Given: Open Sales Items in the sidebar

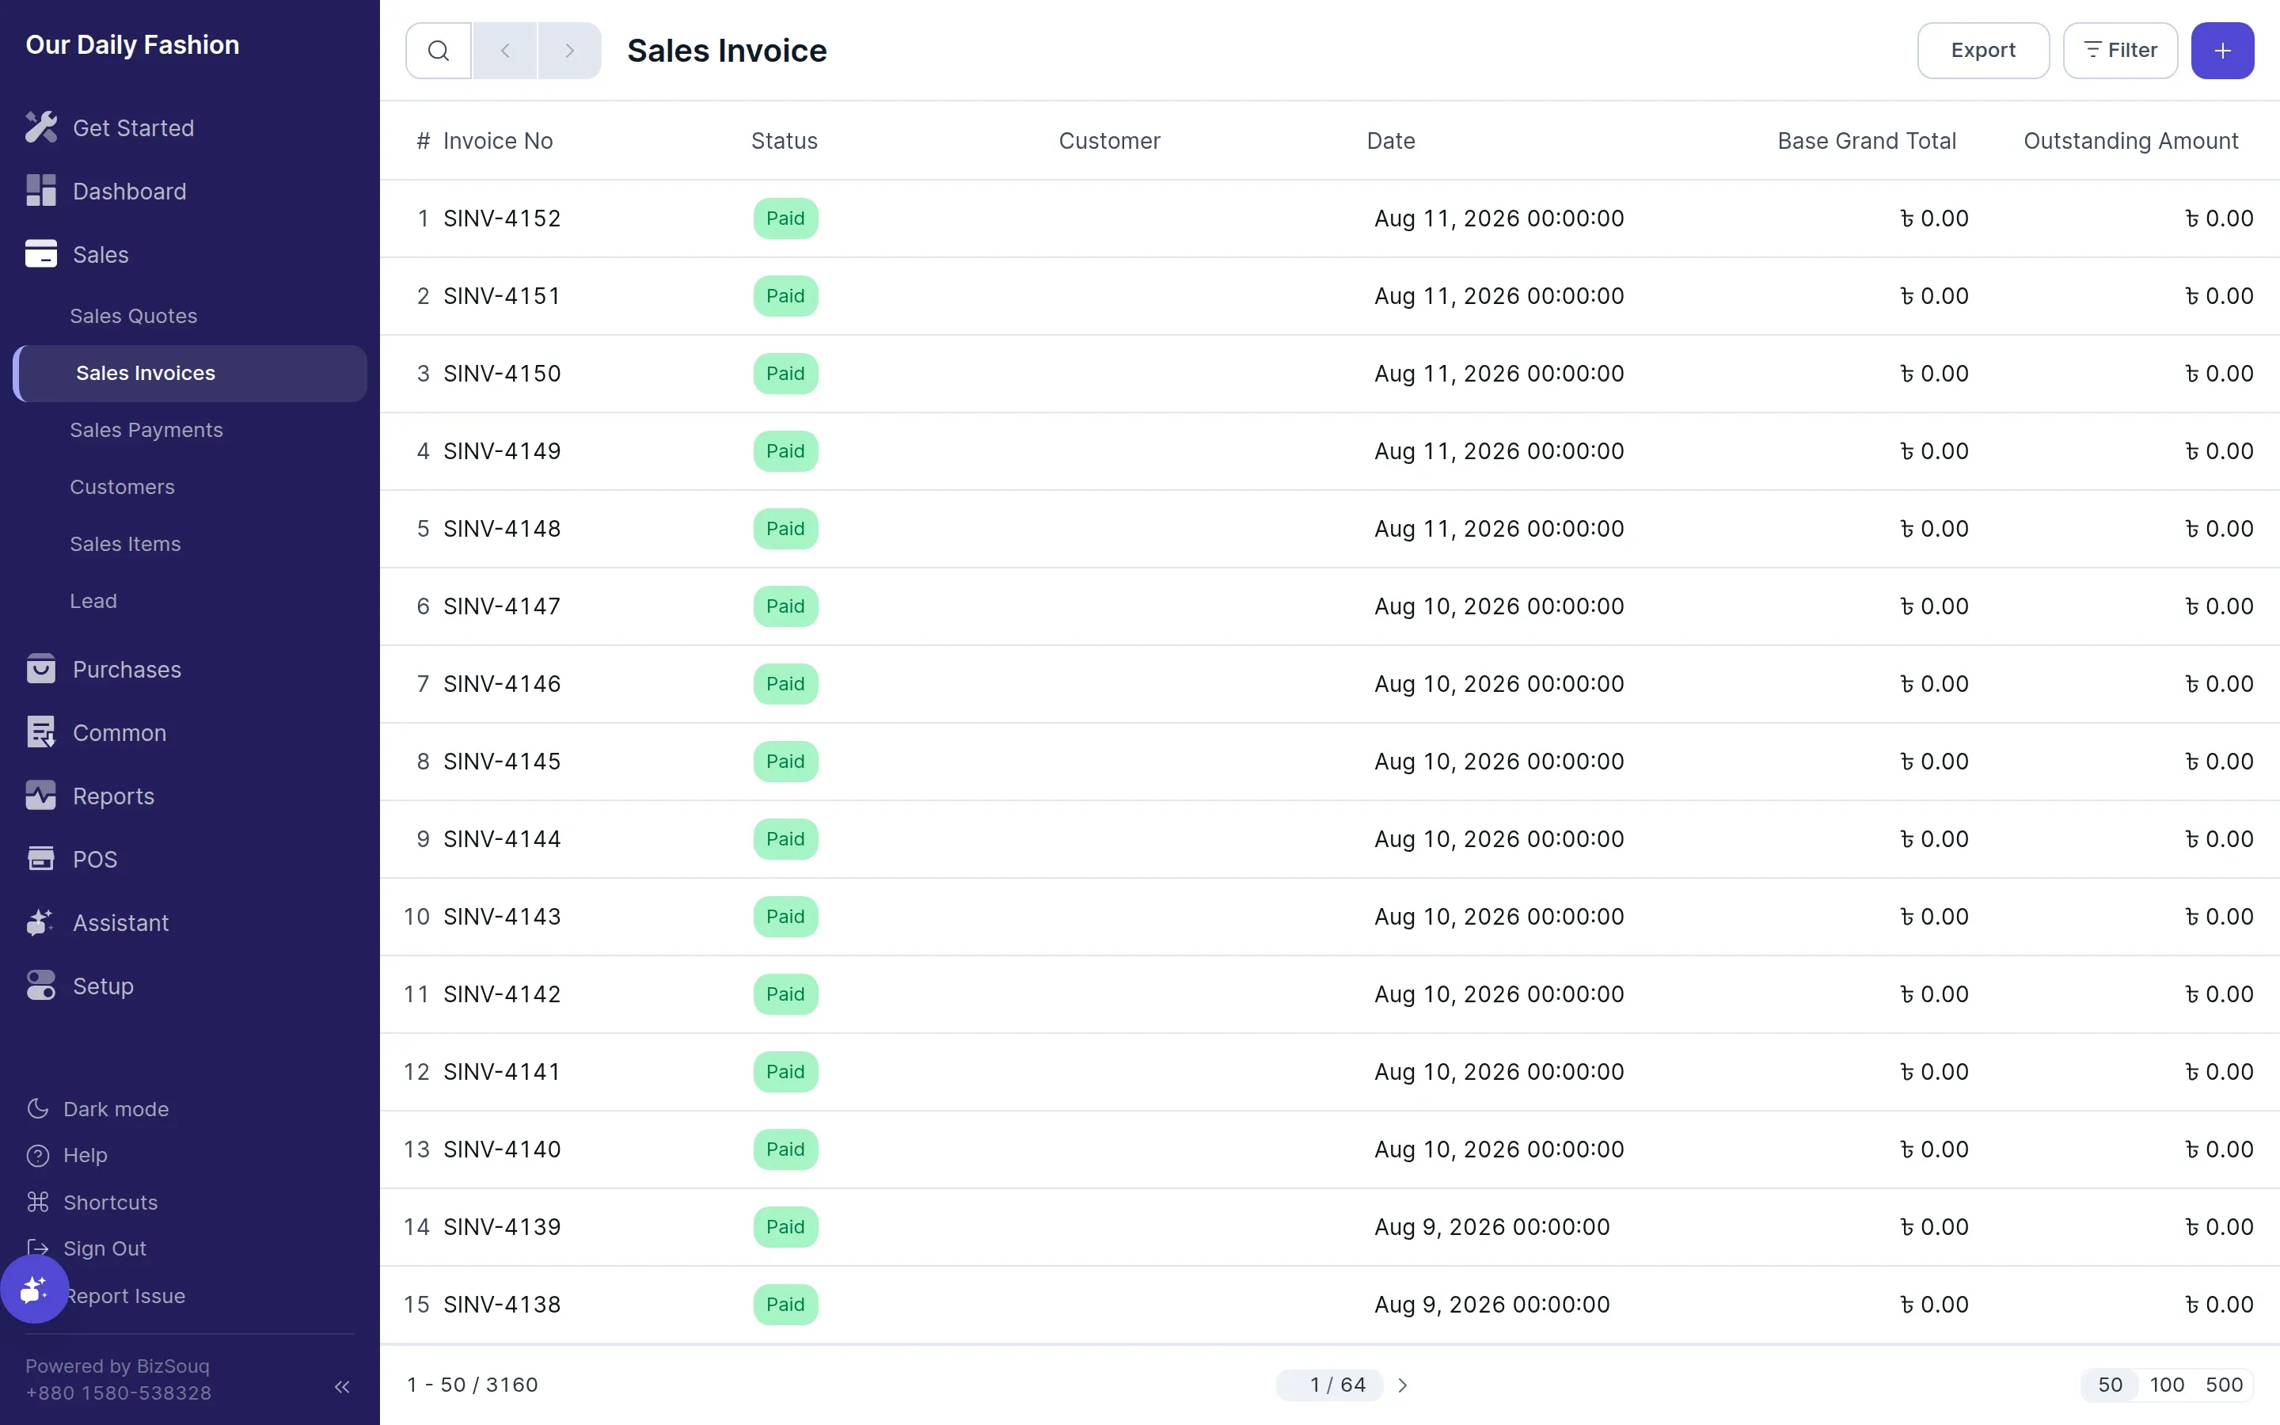Looking at the screenshot, I should [125, 544].
